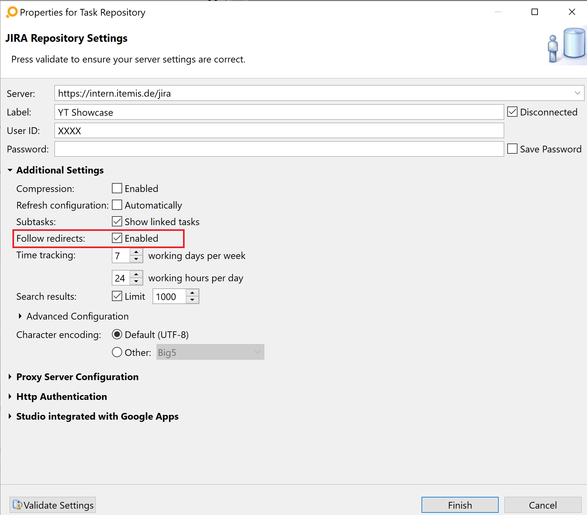Image resolution: width=587 pixels, height=515 pixels.
Task: Minimize the Properties dialog window
Action: (x=498, y=12)
